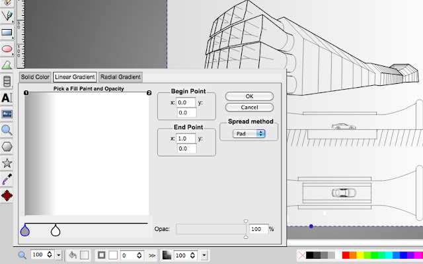Open the Spread method Pad dropdown
Screen dimensions: 423x264
click(x=249, y=133)
